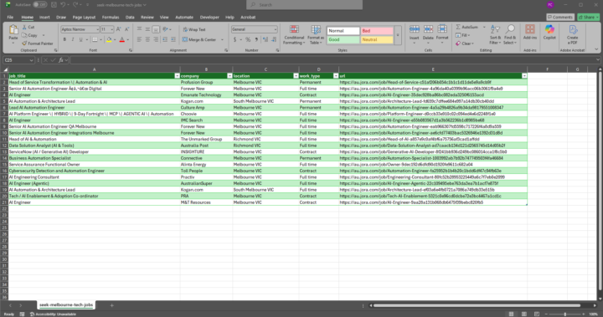This screenshot has height=317, width=603.
Task: Open Find & Select
Action: pos(510,34)
